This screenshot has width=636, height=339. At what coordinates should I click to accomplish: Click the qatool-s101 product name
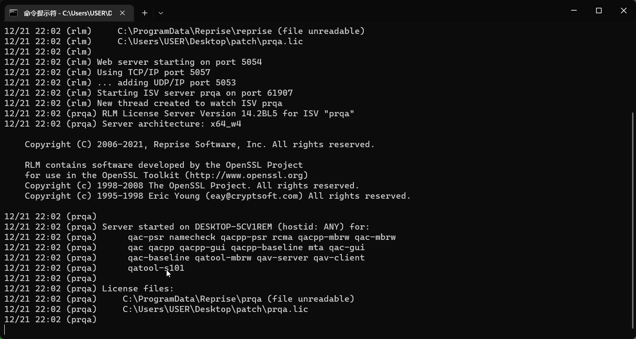156,268
